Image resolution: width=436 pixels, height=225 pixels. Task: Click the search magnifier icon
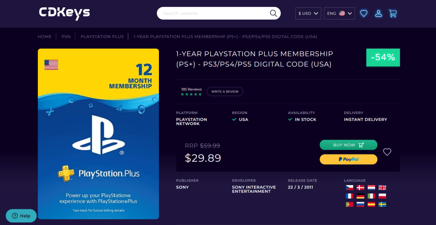273,13
